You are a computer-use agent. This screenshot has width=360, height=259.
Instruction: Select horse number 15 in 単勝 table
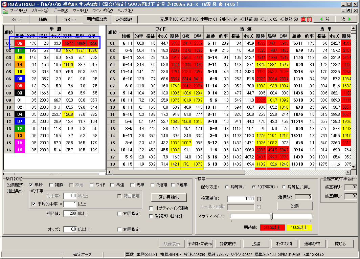pos(20,143)
